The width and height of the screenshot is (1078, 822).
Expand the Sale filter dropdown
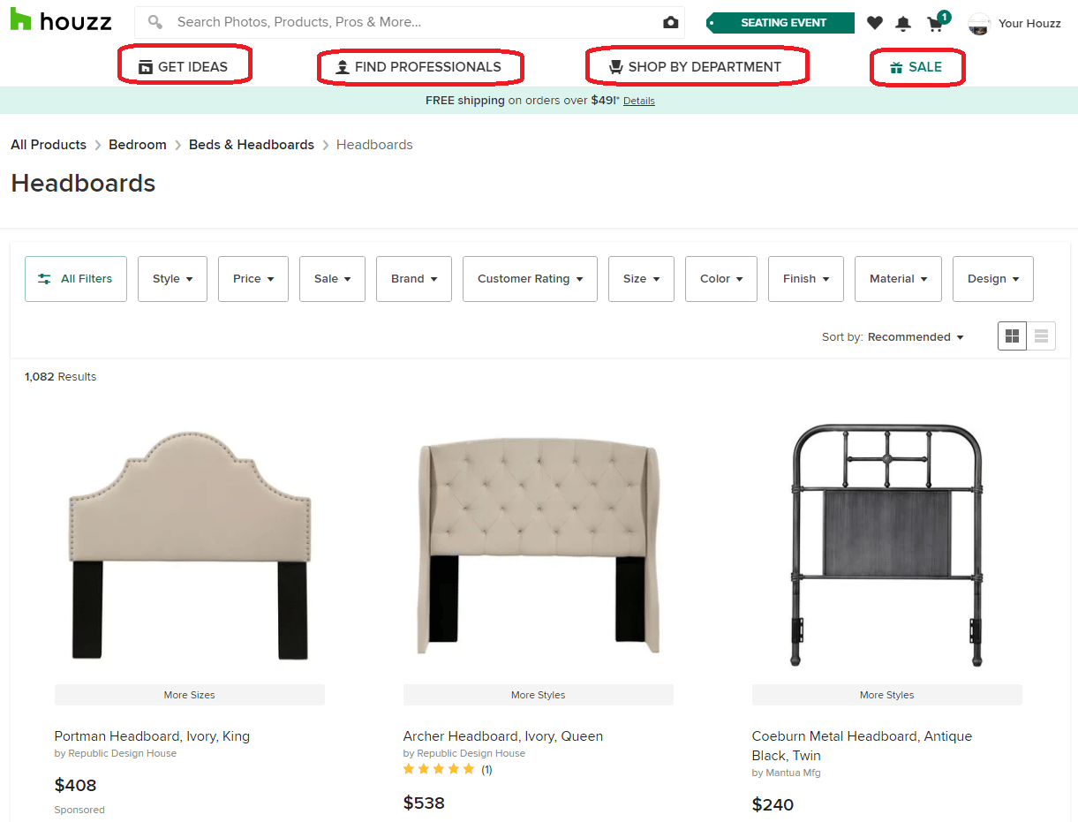tap(332, 279)
